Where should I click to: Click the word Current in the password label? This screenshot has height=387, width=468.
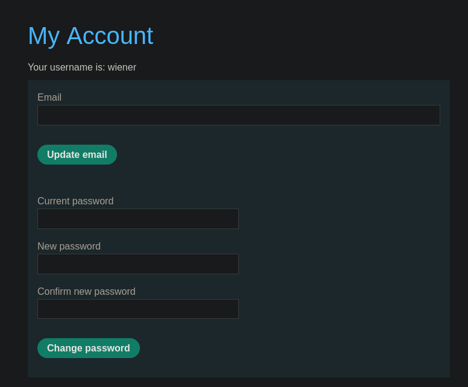[x=54, y=201]
